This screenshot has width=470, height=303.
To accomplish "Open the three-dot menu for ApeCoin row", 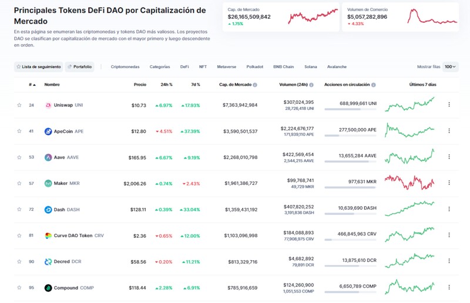I will [x=449, y=131].
